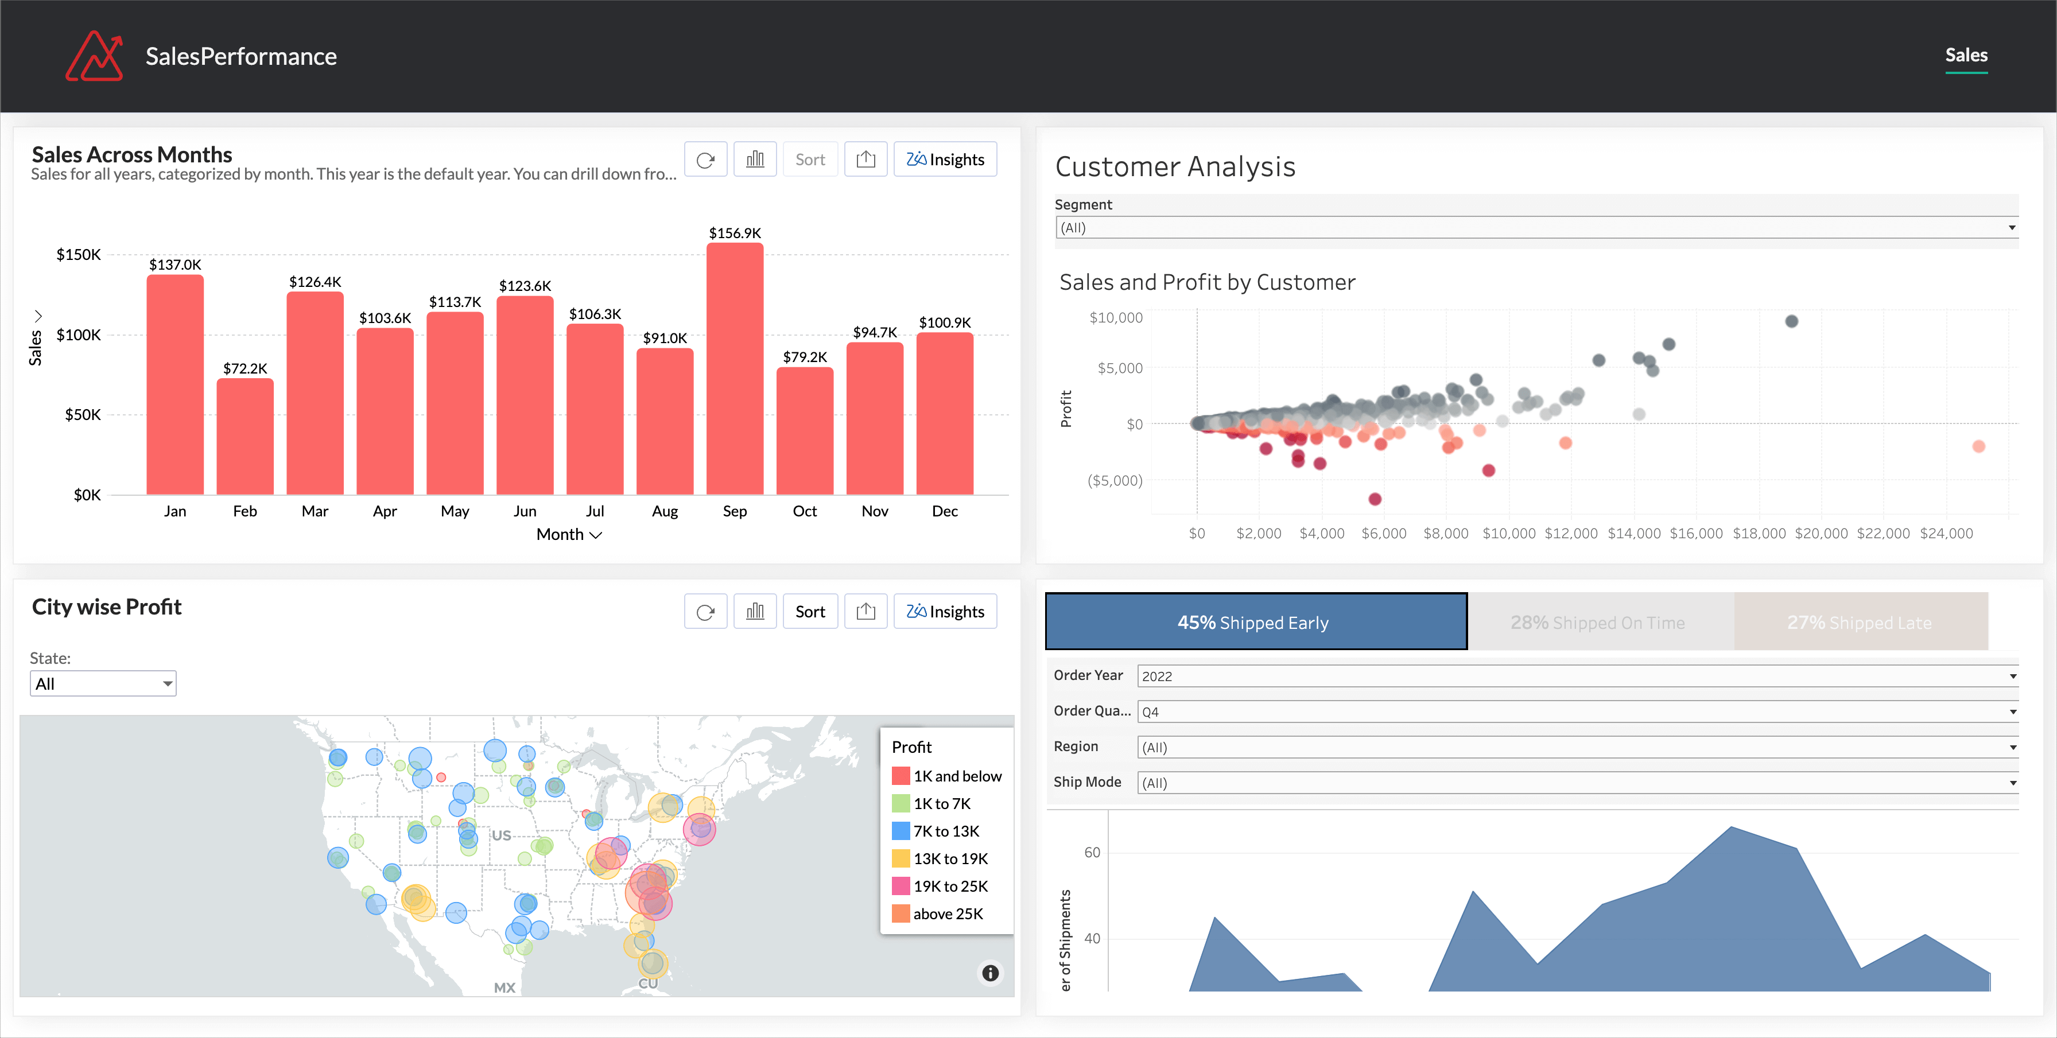Change chart type for City wise Profit
This screenshot has height=1038, width=2057.
pos(755,612)
